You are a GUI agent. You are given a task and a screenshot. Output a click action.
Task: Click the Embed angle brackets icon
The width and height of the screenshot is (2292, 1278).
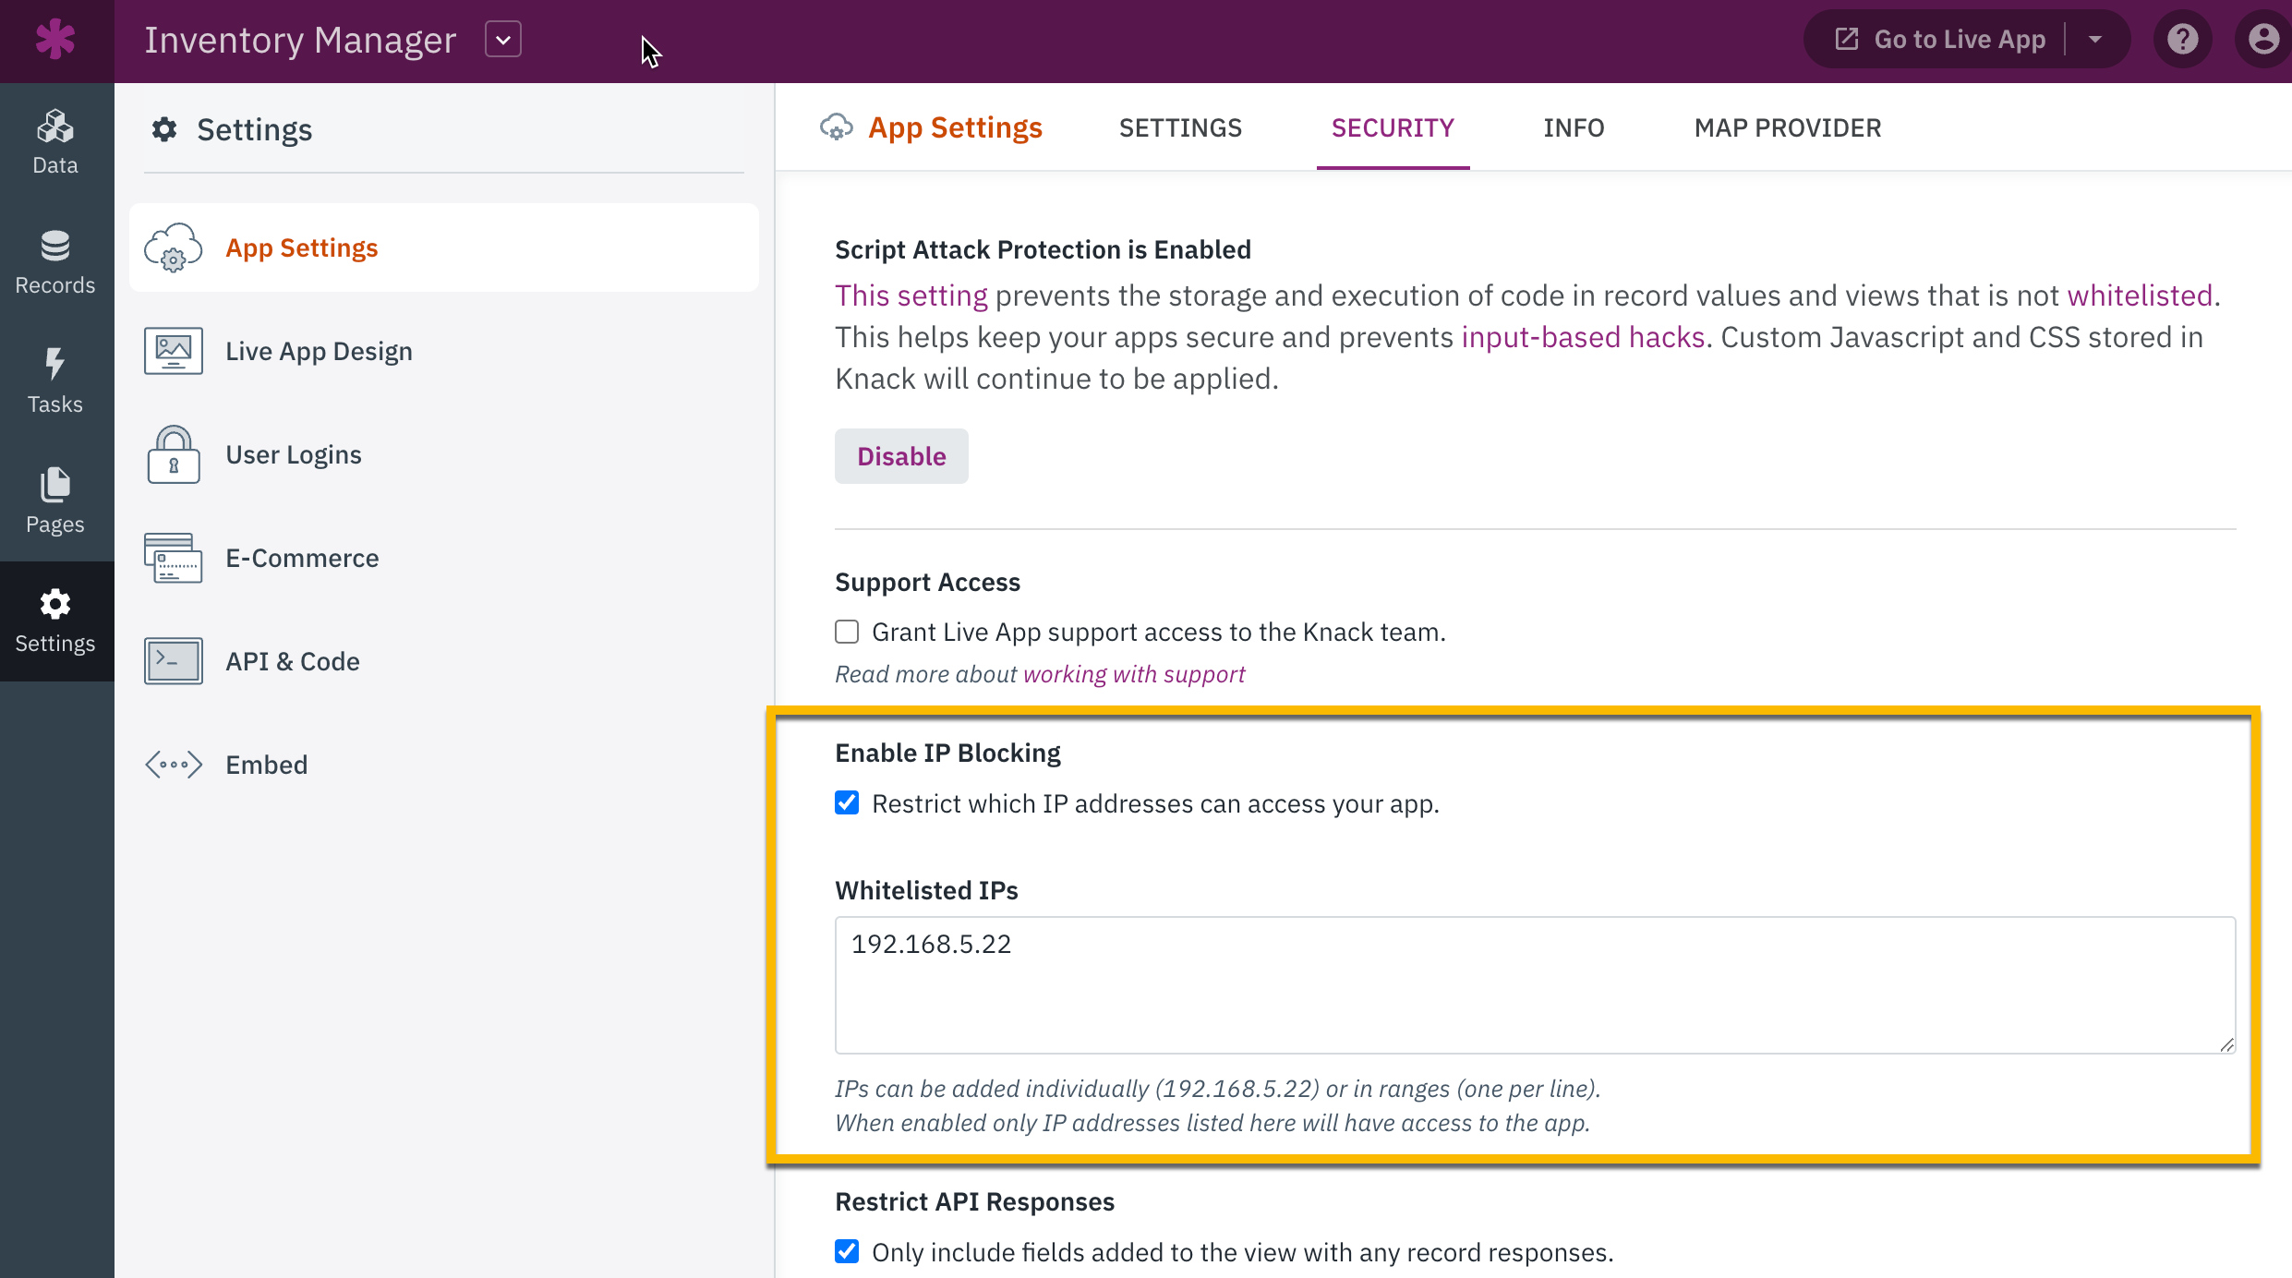[x=174, y=765]
